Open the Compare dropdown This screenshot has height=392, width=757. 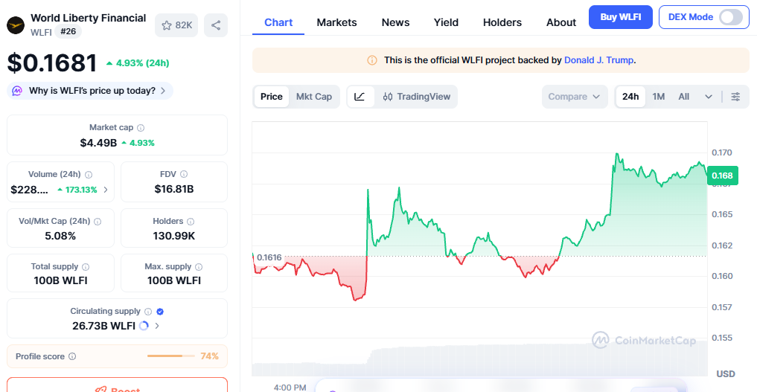[x=575, y=97]
